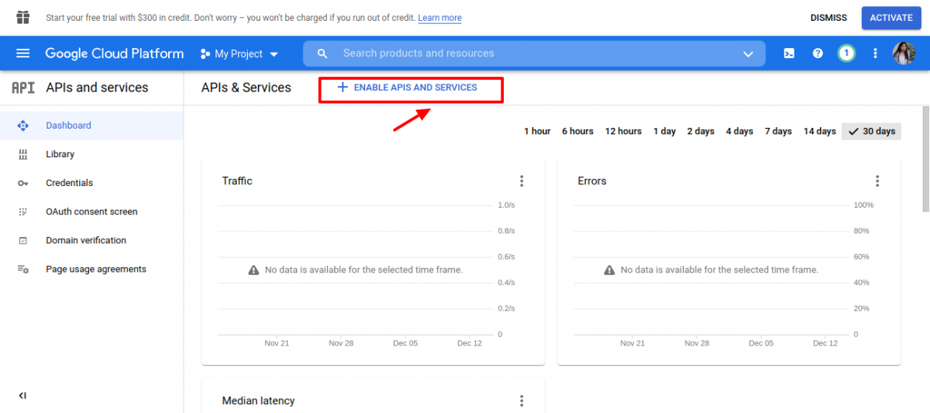Screen dimensions: 930x413
Task: Select the 12 hours time range
Action: pos(623,131)
